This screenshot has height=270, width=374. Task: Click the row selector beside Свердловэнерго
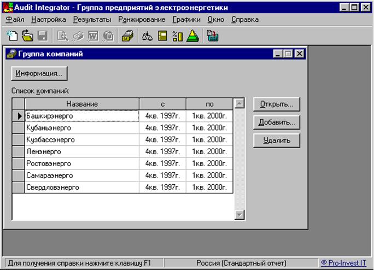coord(19,187)
